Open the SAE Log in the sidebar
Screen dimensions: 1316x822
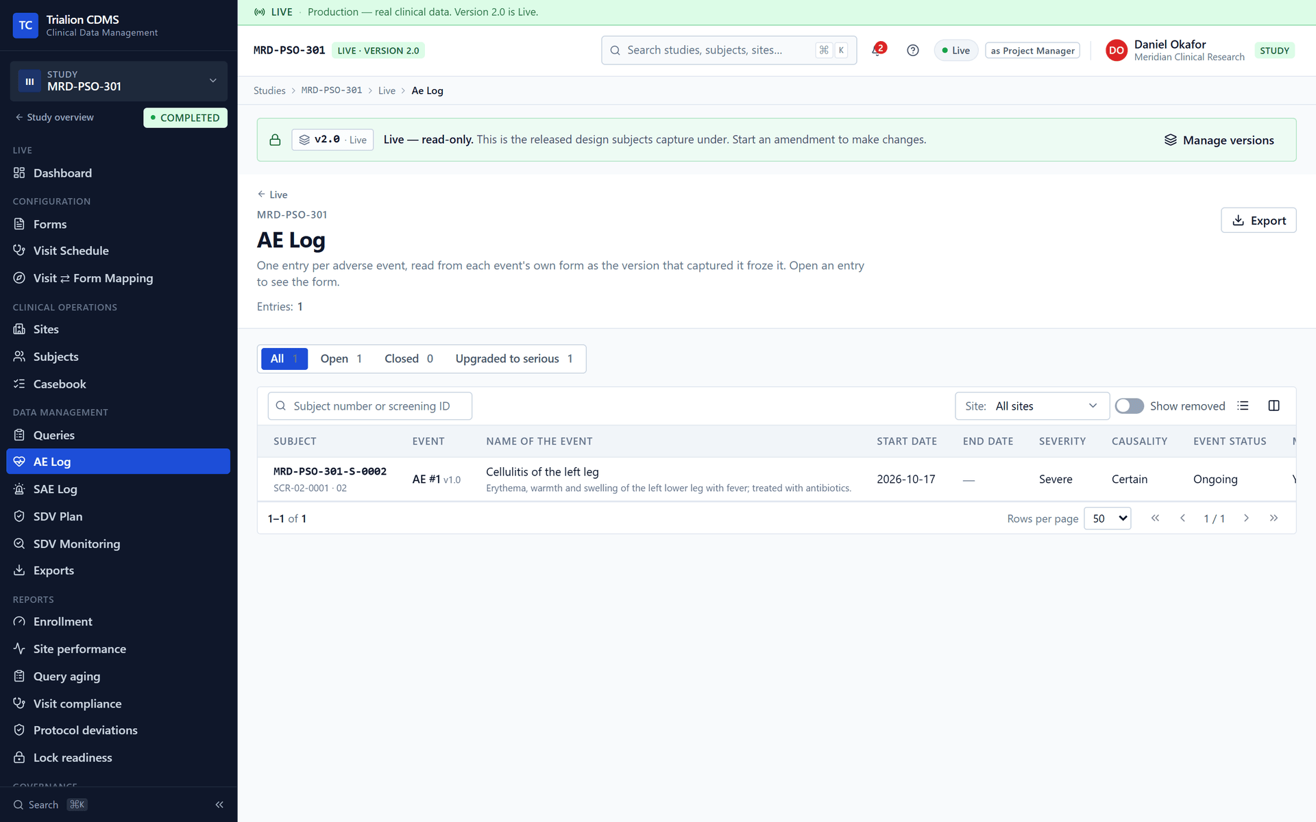(118, 489)
